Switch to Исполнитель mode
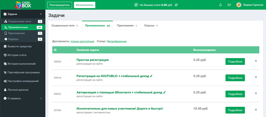 tap(85, 5)
